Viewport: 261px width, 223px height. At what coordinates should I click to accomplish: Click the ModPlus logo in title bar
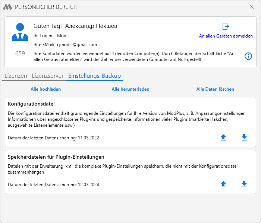point(7,7)
